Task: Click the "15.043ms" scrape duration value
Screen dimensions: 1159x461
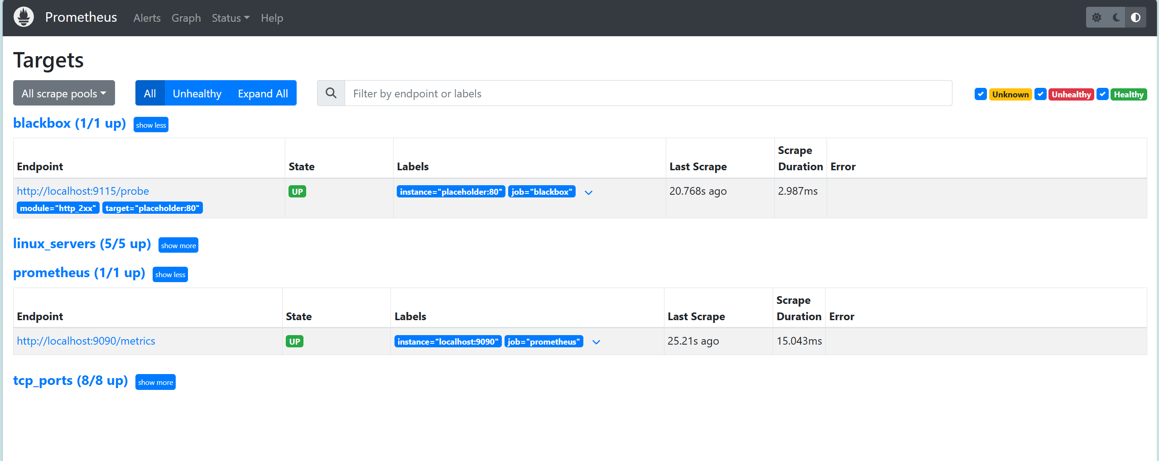Action: point(799,341)
